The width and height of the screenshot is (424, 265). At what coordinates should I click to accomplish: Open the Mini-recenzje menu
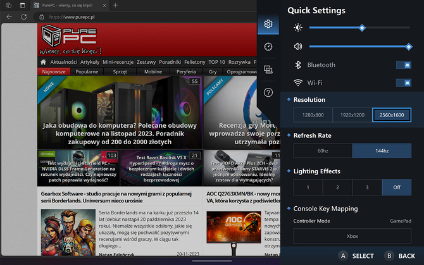[118, 62]
